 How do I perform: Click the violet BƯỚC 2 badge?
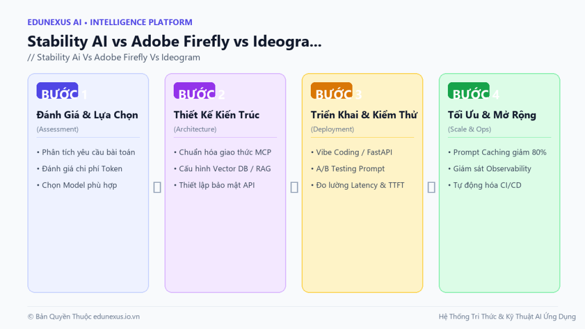194,91
